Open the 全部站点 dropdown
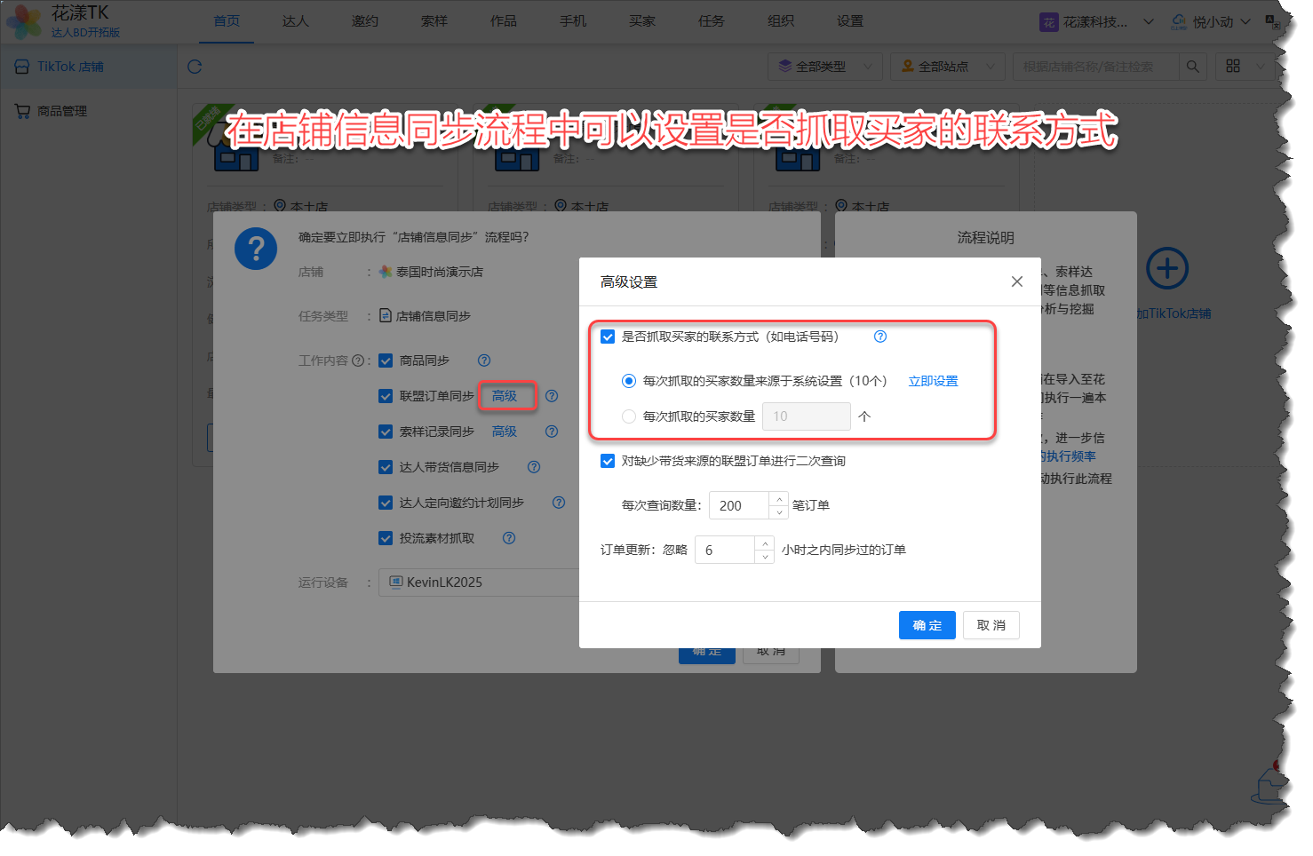 pyautogui.click(x=947, y=67)
